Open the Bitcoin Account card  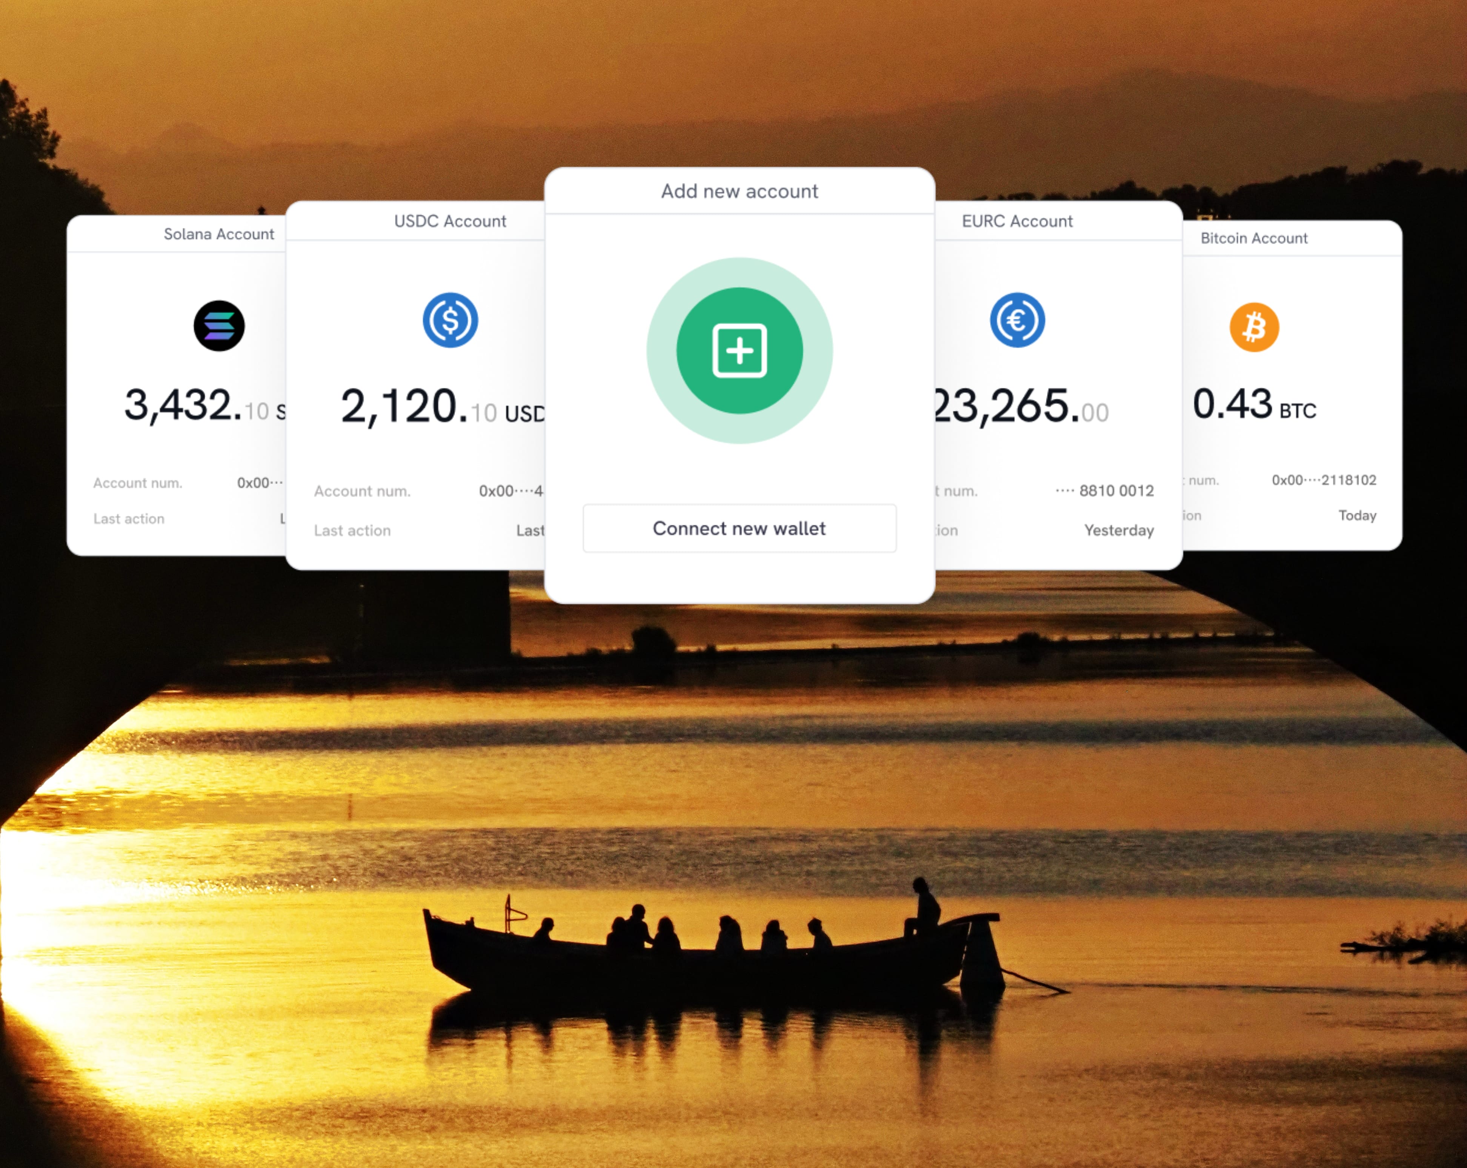click(x=1254, y=238)
